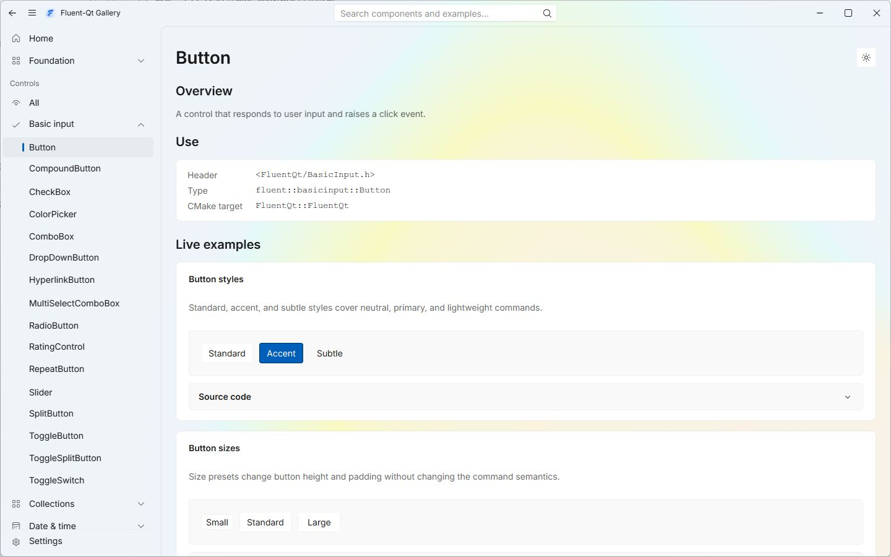Expand the Date & time section chevron
The height and width of the screenshot is (557, 891).
[x=141, y=526]
